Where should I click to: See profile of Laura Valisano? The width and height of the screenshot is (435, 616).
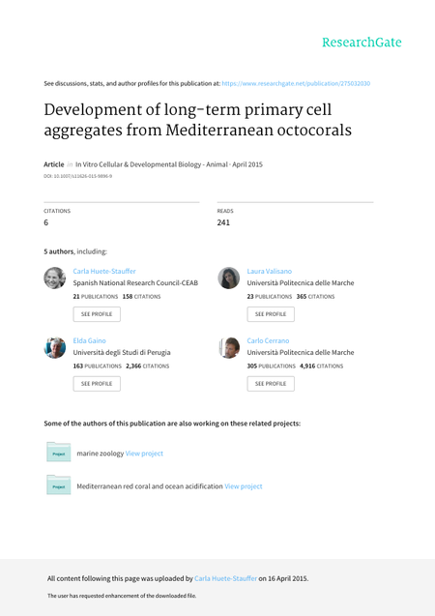pos(271,314)
